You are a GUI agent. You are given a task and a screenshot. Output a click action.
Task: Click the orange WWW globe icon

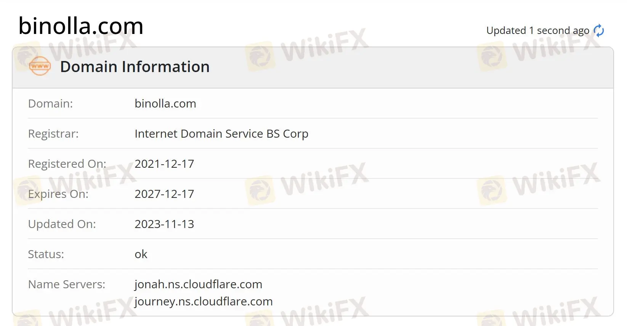[40, 66]
